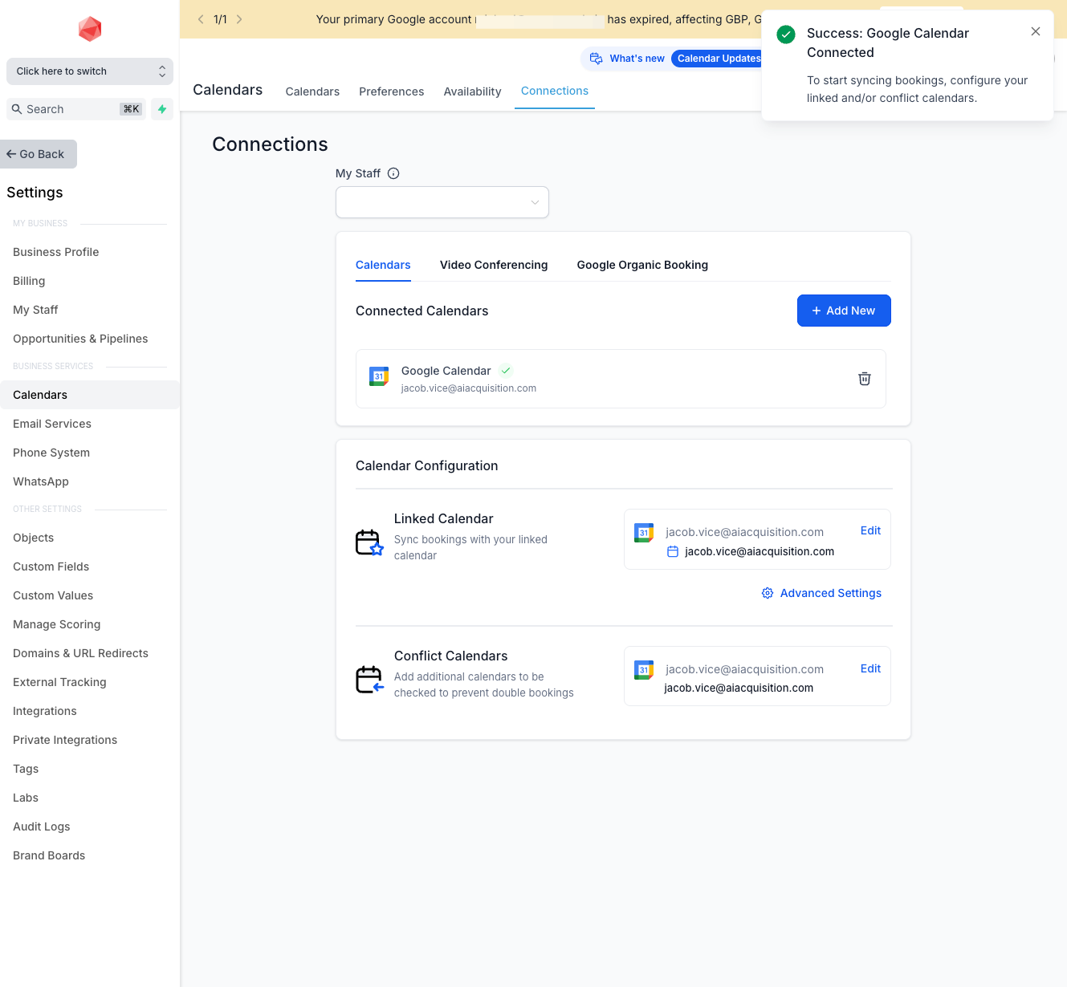Open Private Integrations in sidebar
1067x987 pixels.
pyautogui.click(x=65, y=740)
